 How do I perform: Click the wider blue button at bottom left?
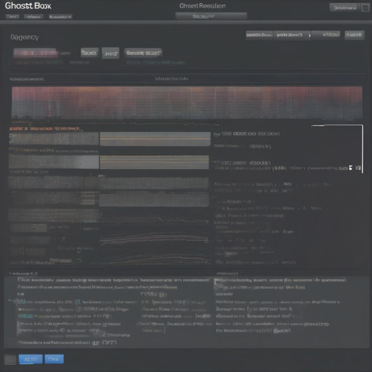click(31, 359)
